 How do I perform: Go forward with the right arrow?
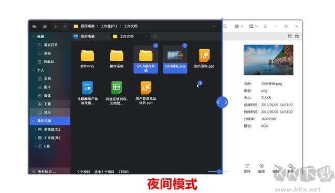65,26
